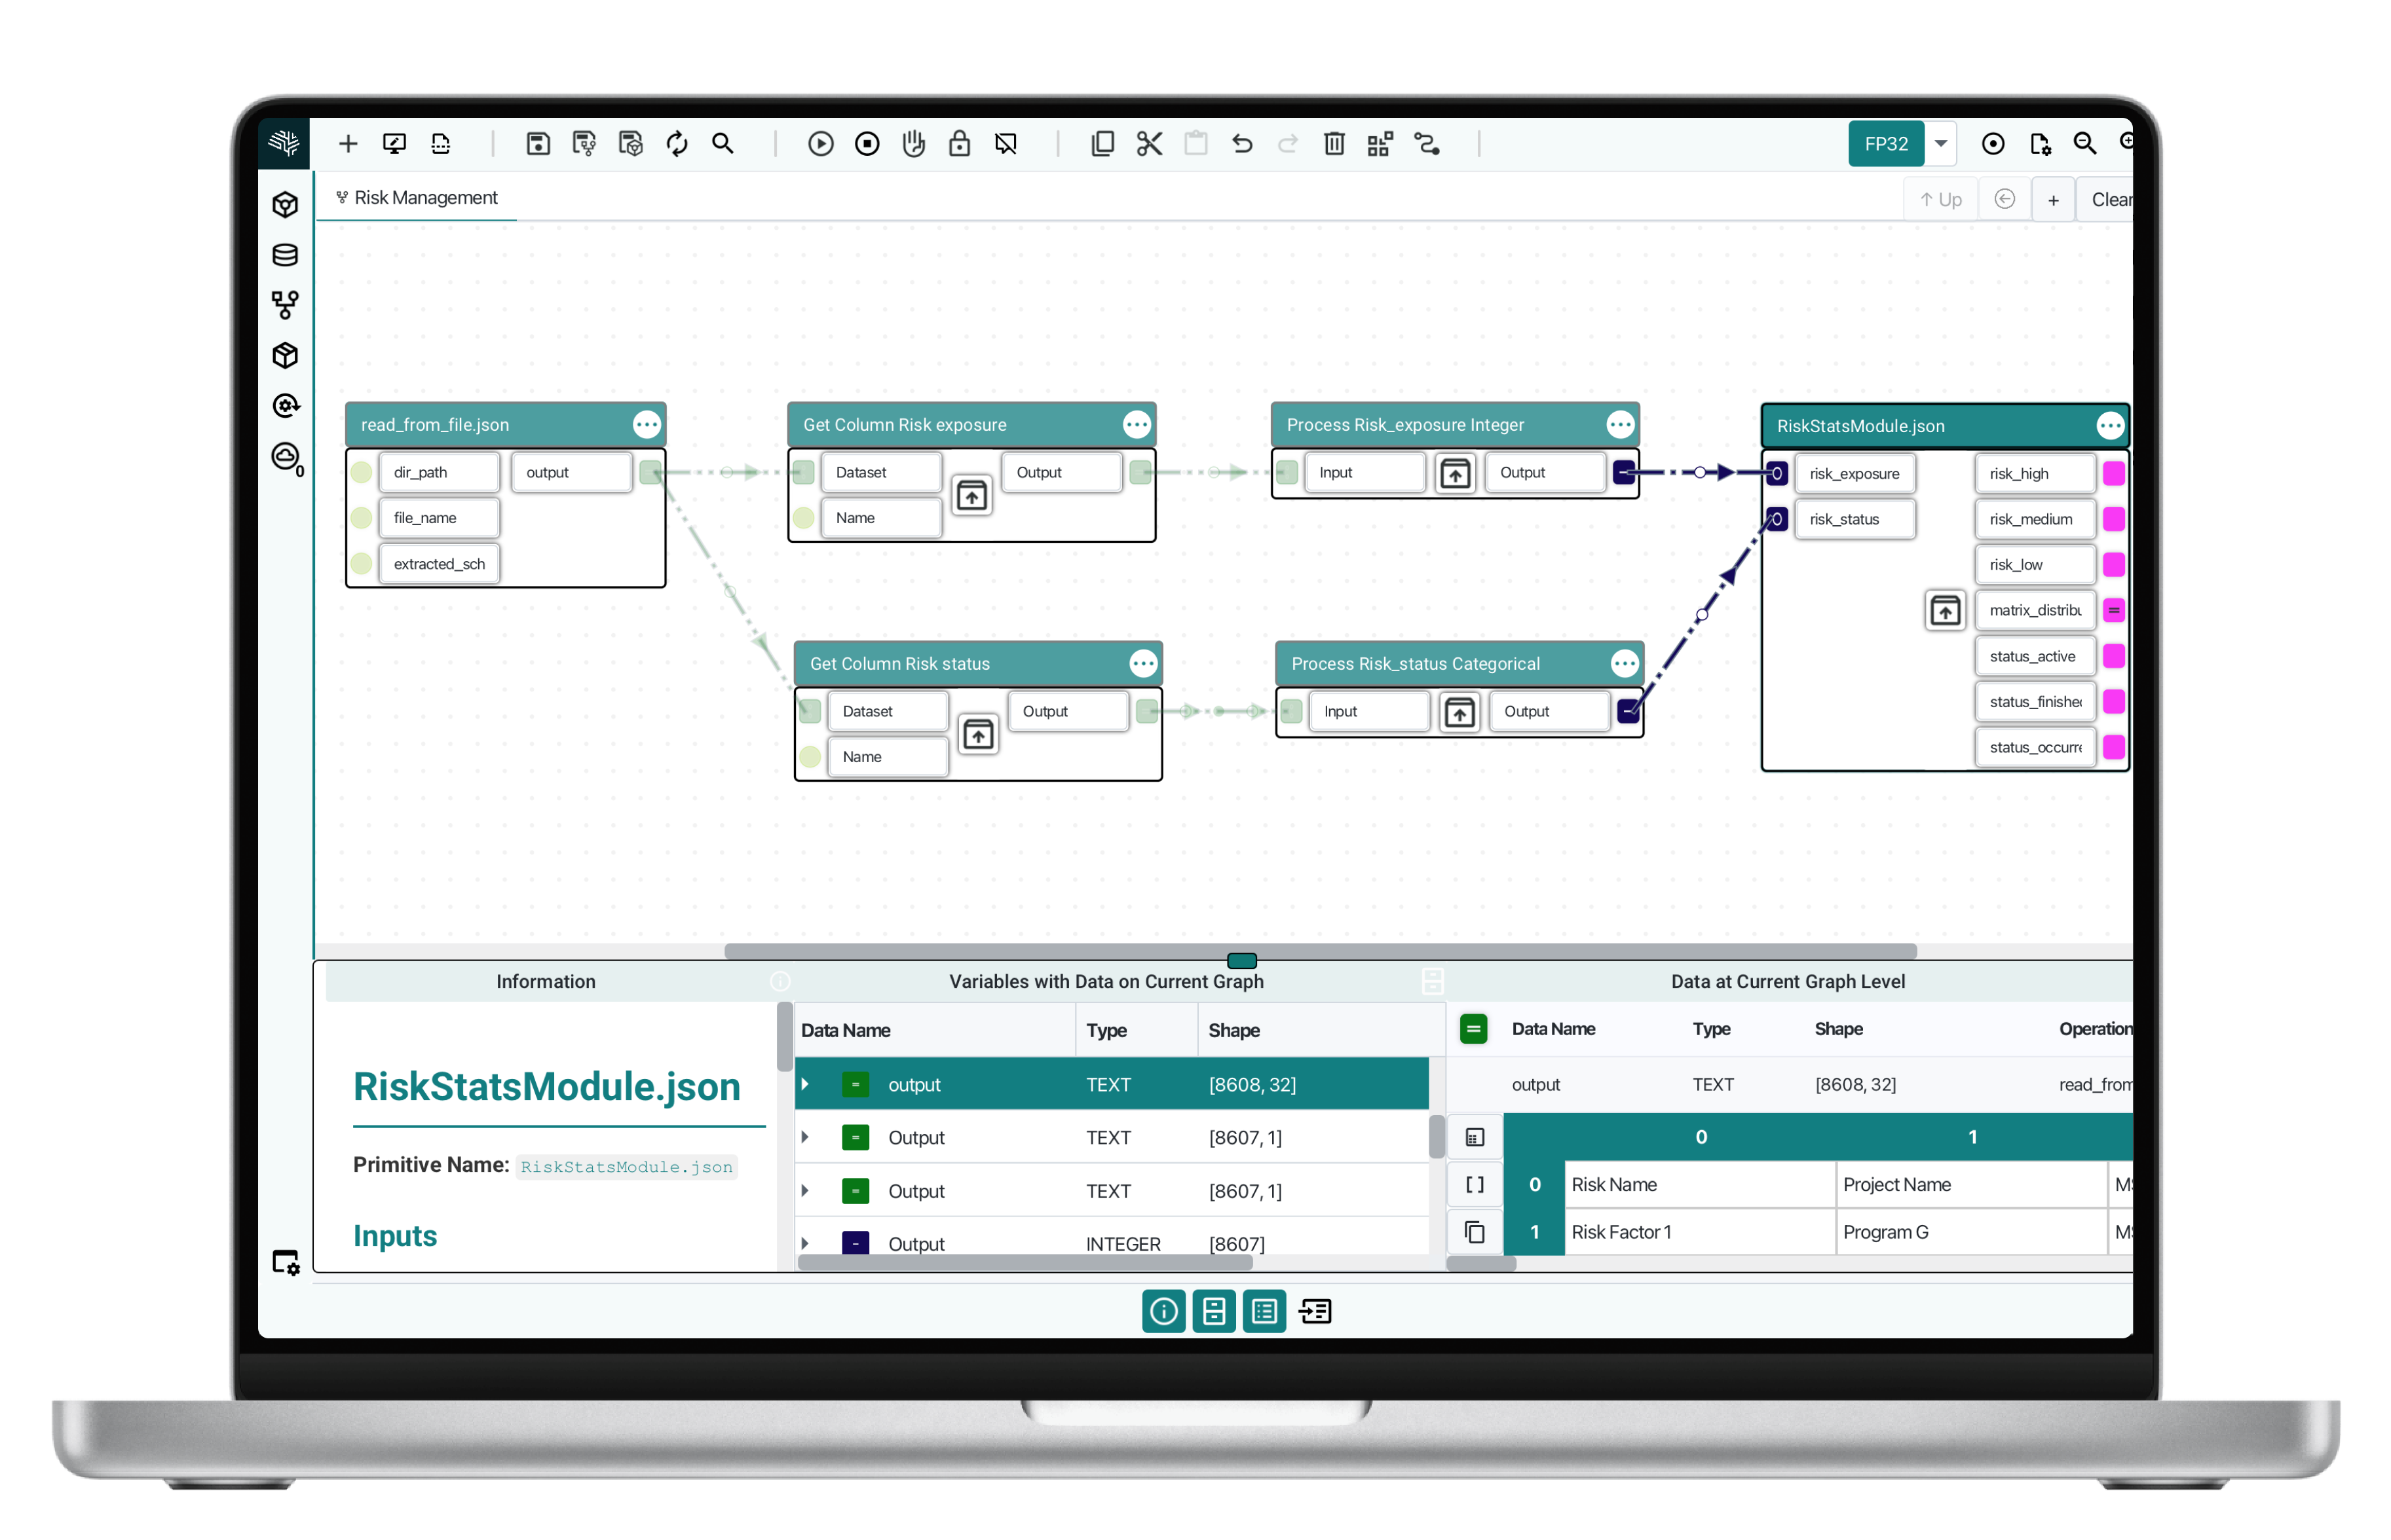This screenshot has width=2391, height=1540.
Task: Select the graph hierarchy icon in the sidebar
Action: [285, 305]
